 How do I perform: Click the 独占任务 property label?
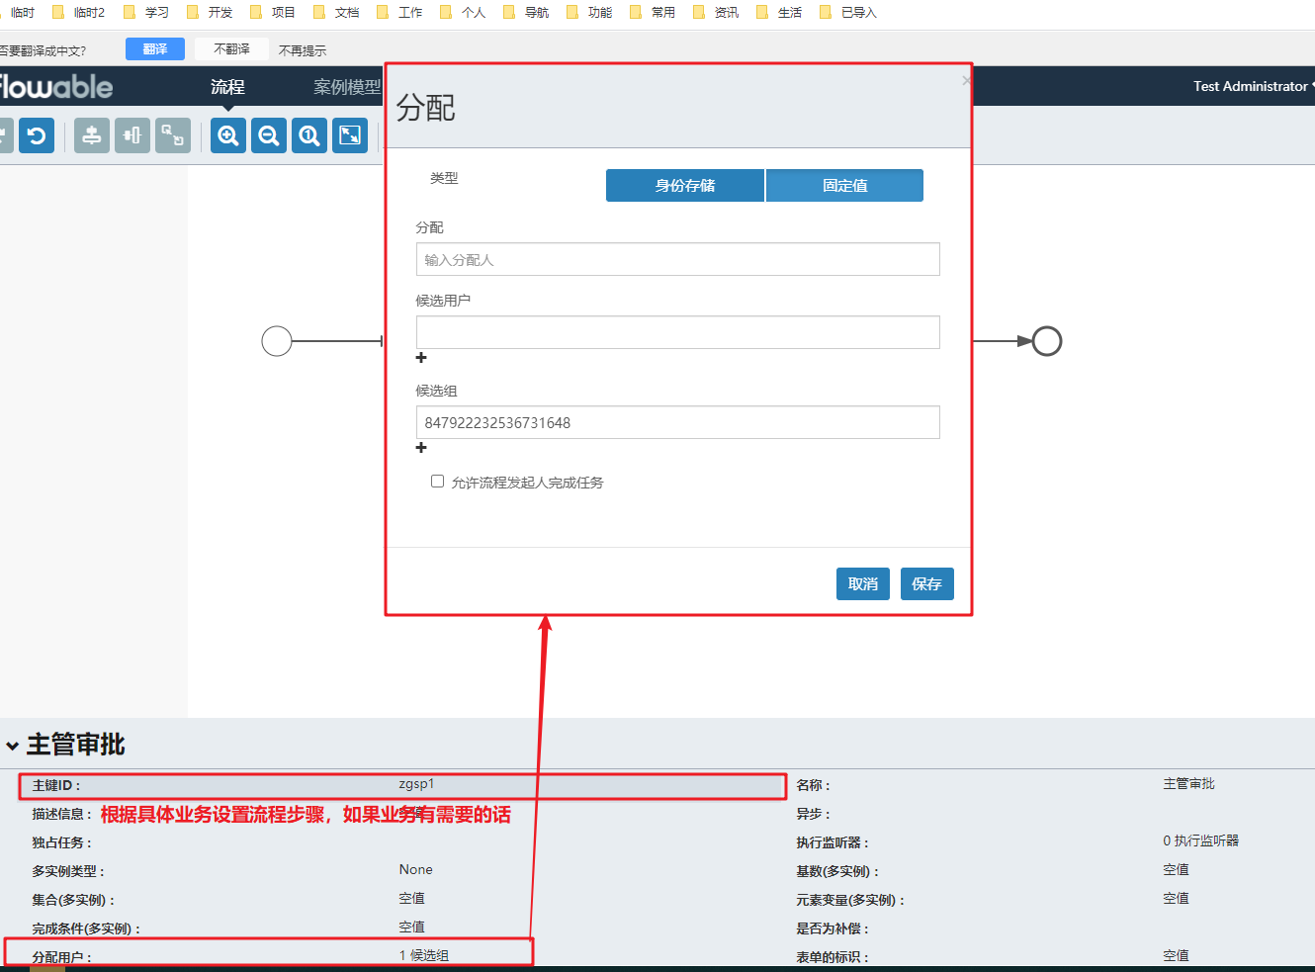coord(61,842)
